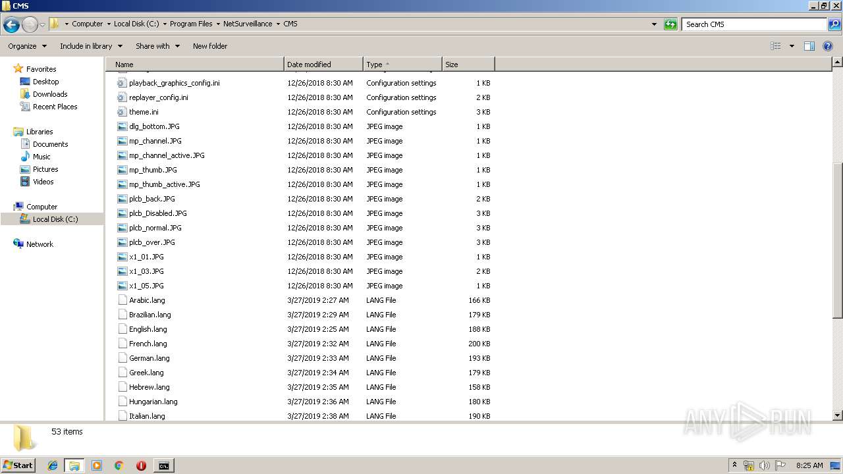
Task: Open the Organize dropdown menu
Action: (28, 46)
